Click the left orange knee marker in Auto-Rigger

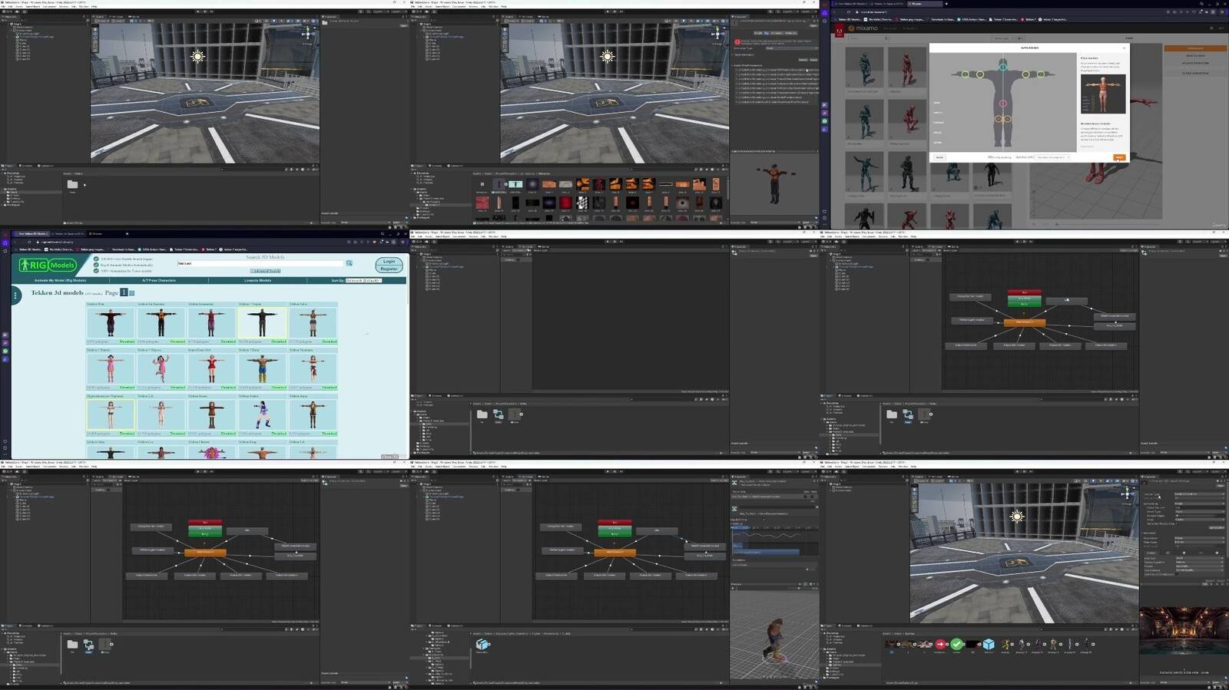(x=998, y=119)
